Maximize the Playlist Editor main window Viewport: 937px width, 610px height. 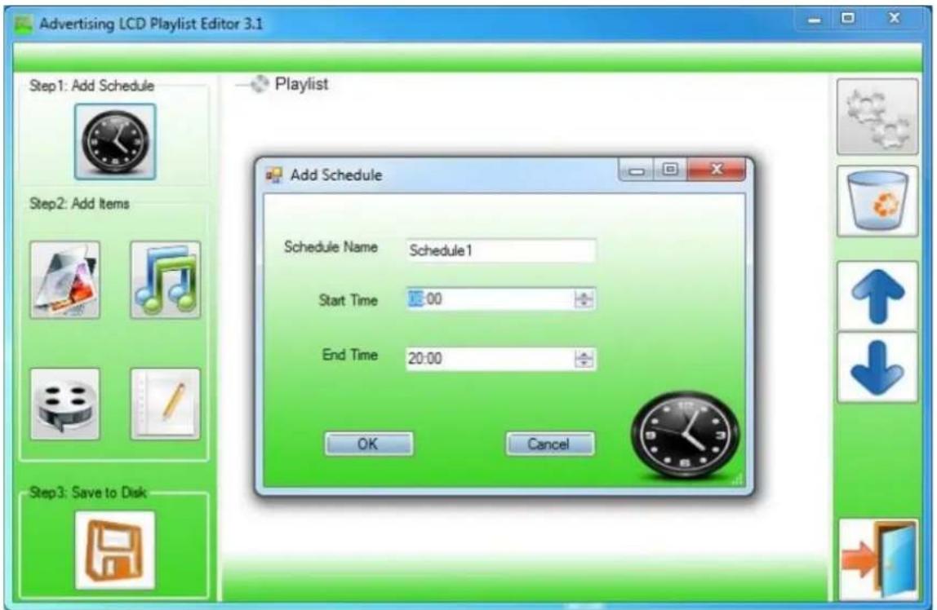coord(848,19)
